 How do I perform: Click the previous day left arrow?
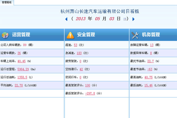[x=66, y=19]
